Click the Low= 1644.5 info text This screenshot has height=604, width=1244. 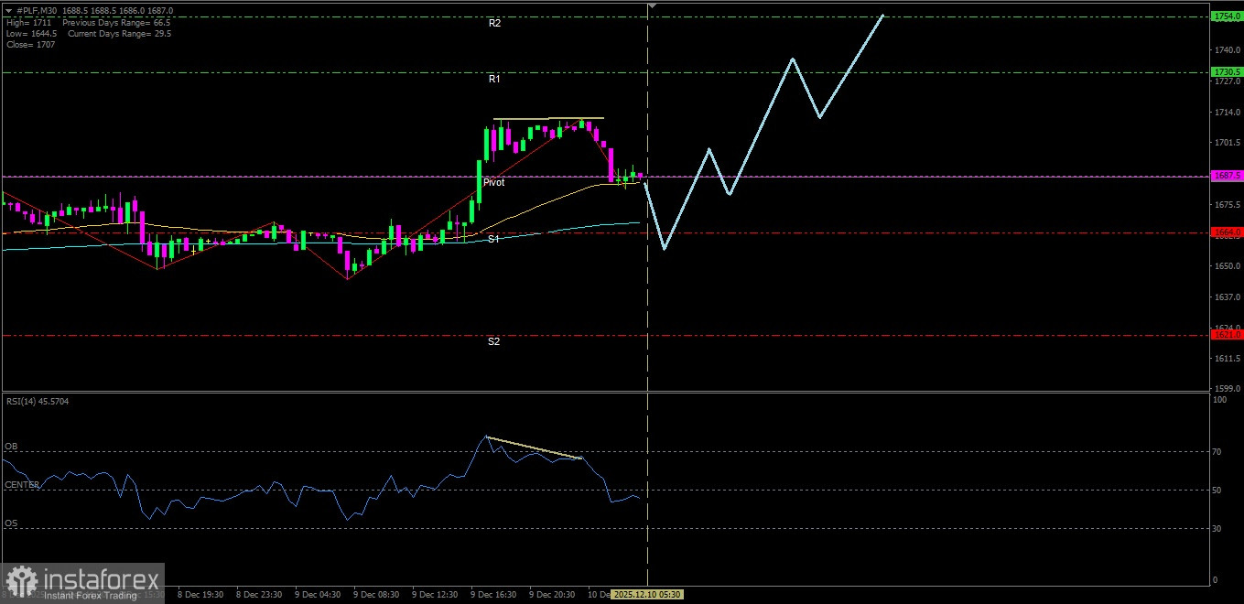coord(31,33)
